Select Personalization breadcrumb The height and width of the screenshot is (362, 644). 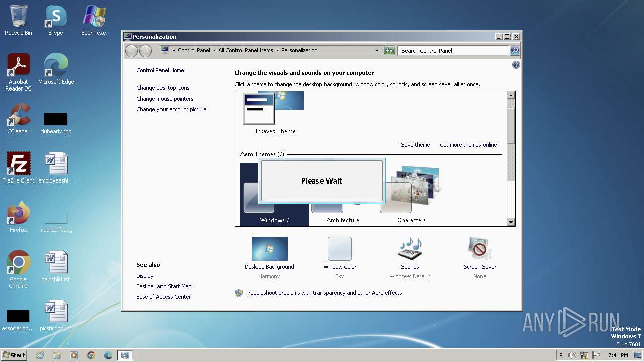coord(299,50)
